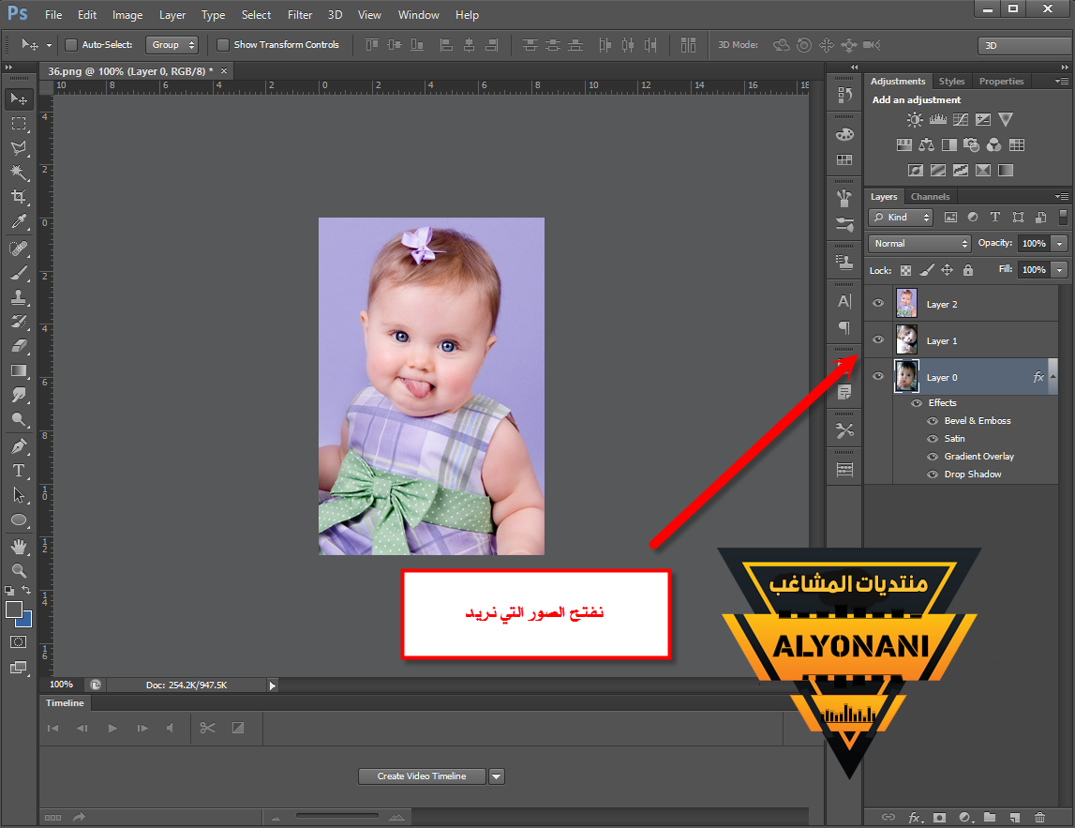Open the layer Opacity dropdown arrow
Screen dimensions: 1075x828
click(1059, 244)
